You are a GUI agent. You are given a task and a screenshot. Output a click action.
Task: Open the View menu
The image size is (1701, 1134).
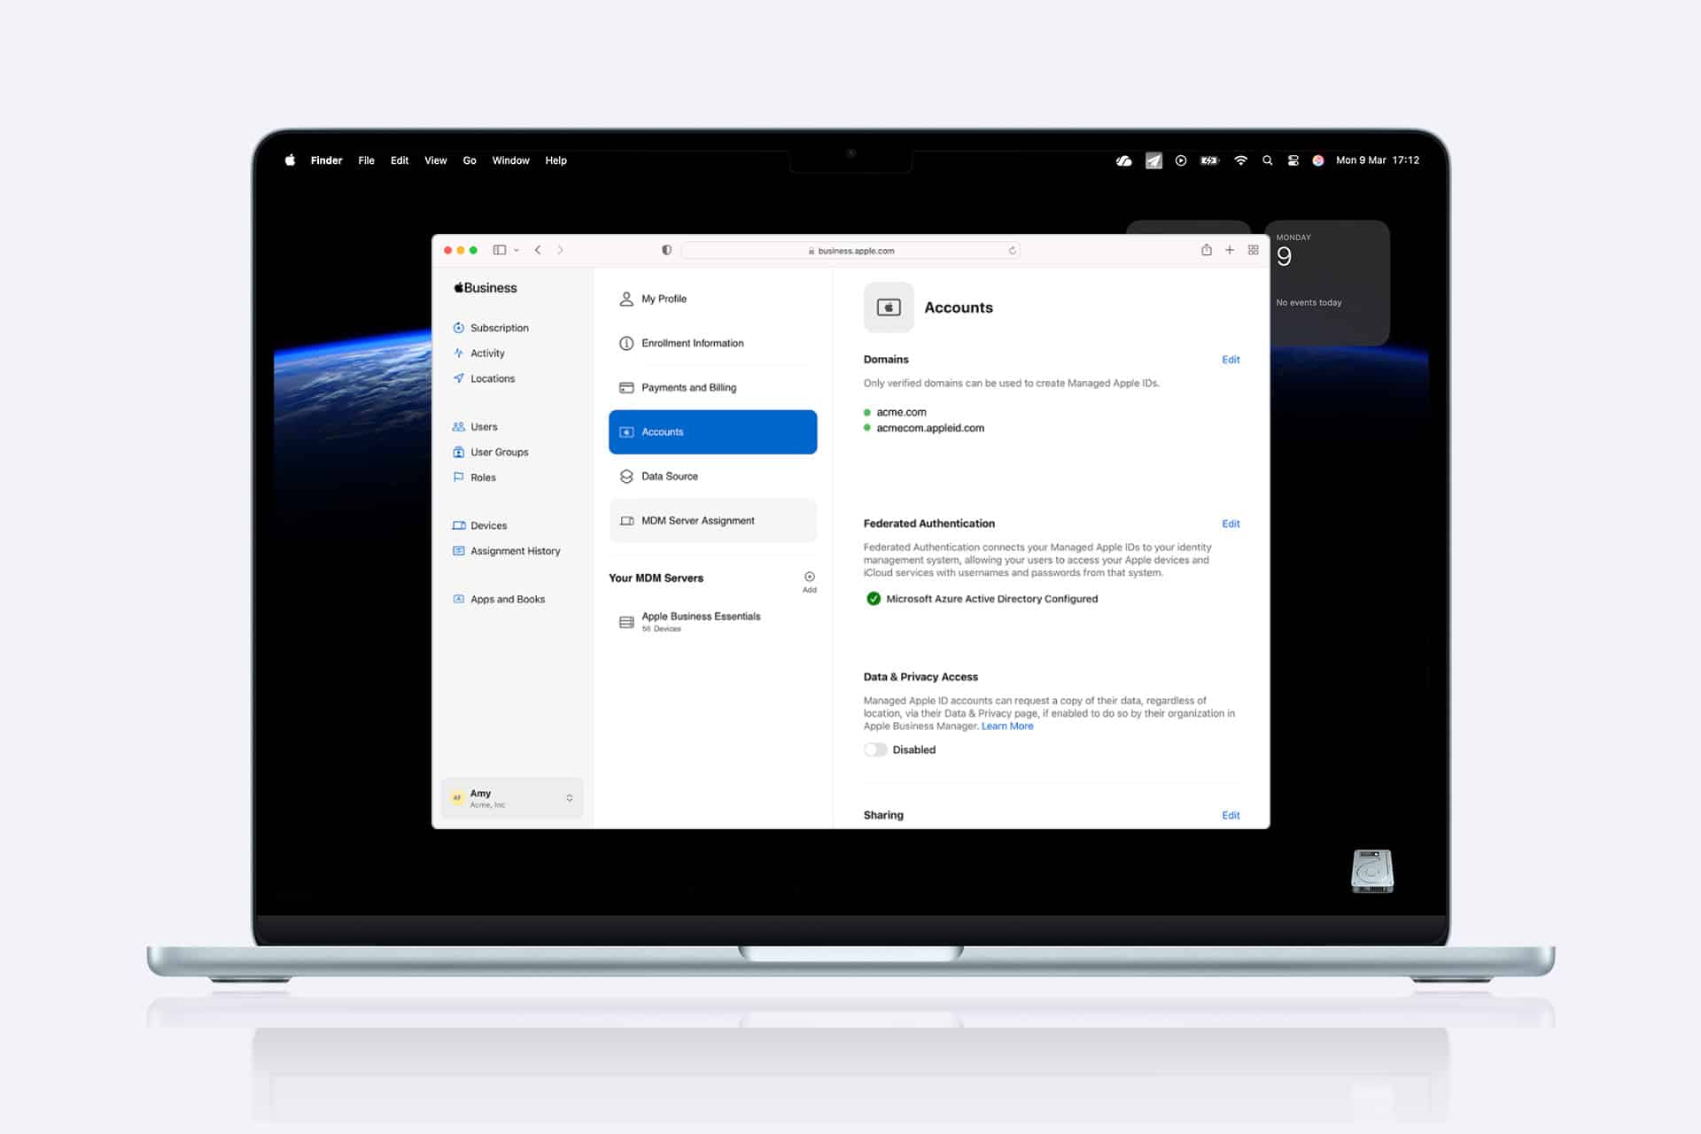pos(435,160)
